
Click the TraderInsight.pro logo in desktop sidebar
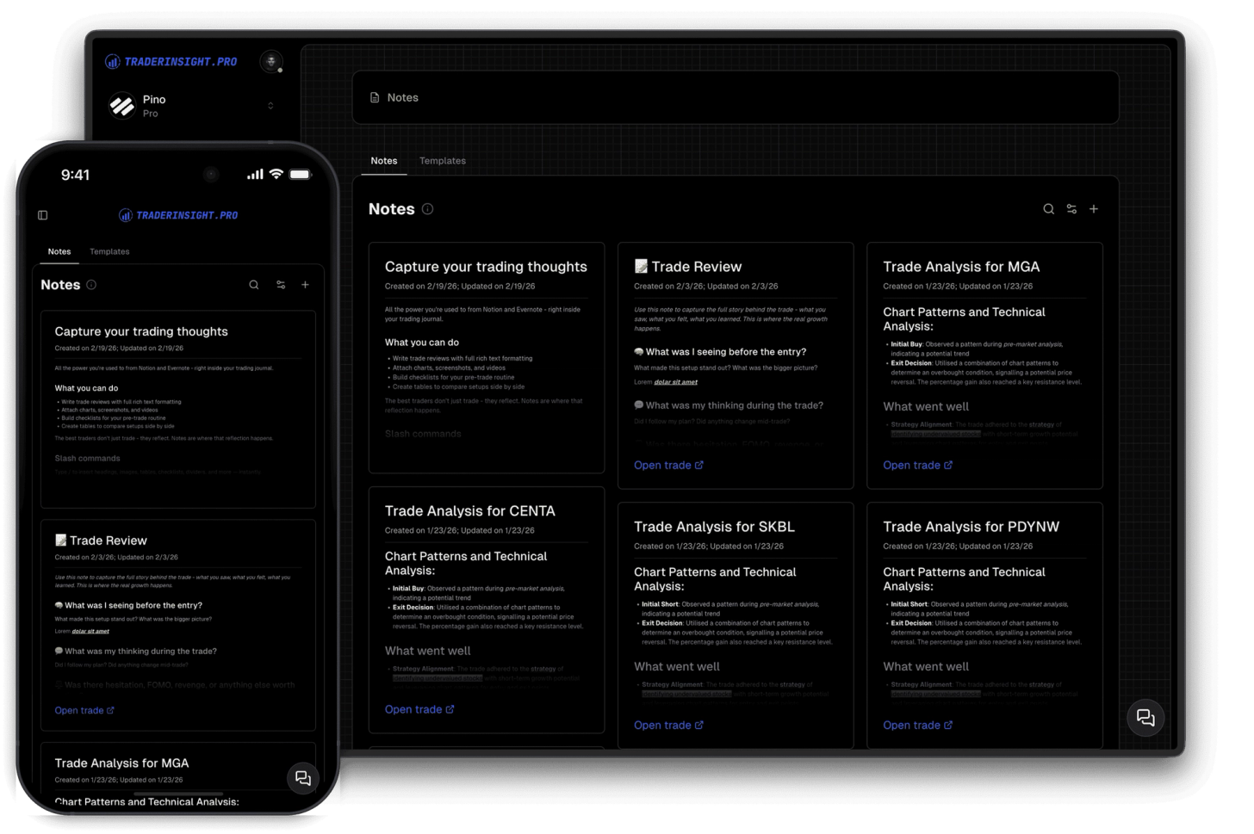[x=171, y=62]
